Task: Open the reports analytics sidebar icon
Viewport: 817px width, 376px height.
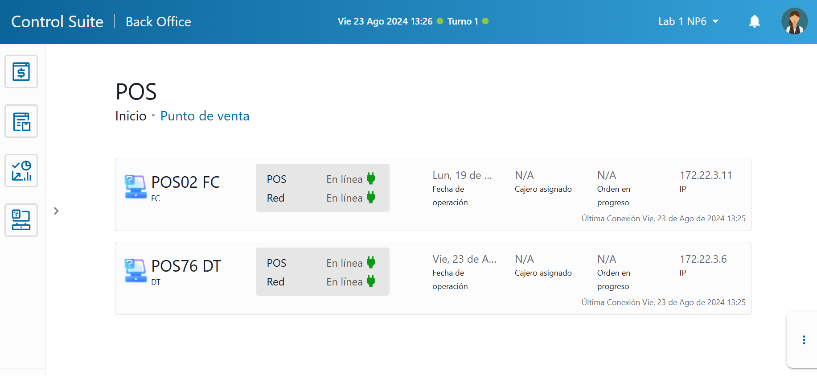Action: coord(21,171)
